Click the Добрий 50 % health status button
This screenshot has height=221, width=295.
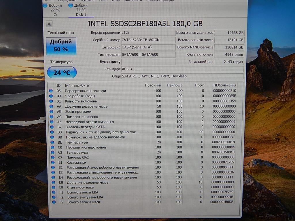[61, 46]
